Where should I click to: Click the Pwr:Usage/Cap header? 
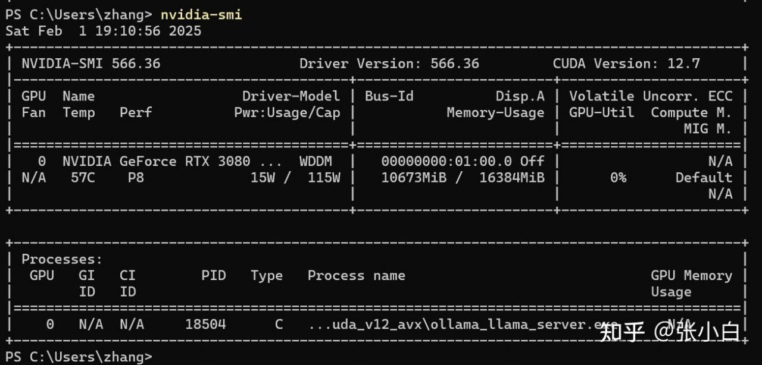pyautogui.click(x=287, y=112)
